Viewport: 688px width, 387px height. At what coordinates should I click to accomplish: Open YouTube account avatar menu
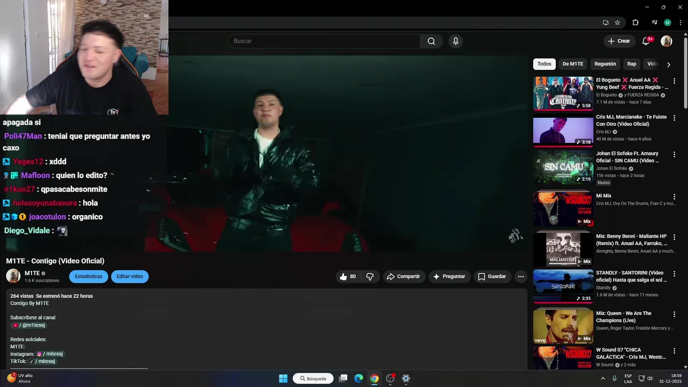pos(666,41)
